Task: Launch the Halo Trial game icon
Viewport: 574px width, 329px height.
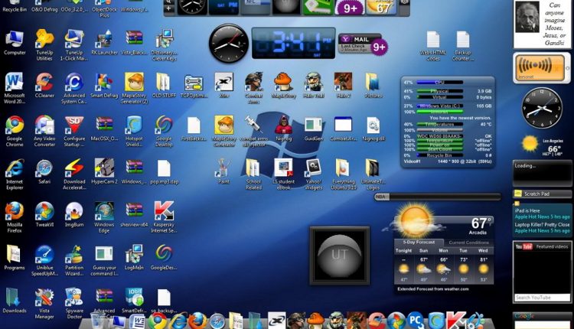Action: pos(313,85)
